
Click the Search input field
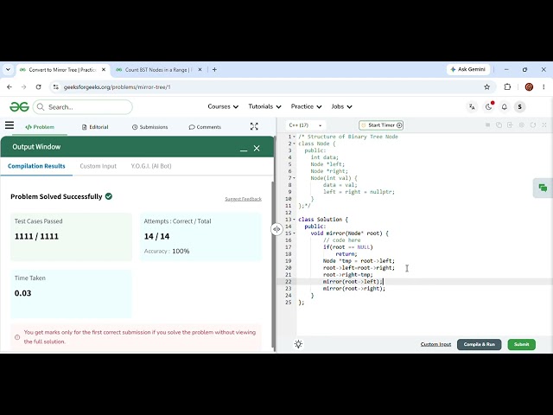[x=83, y=107]
